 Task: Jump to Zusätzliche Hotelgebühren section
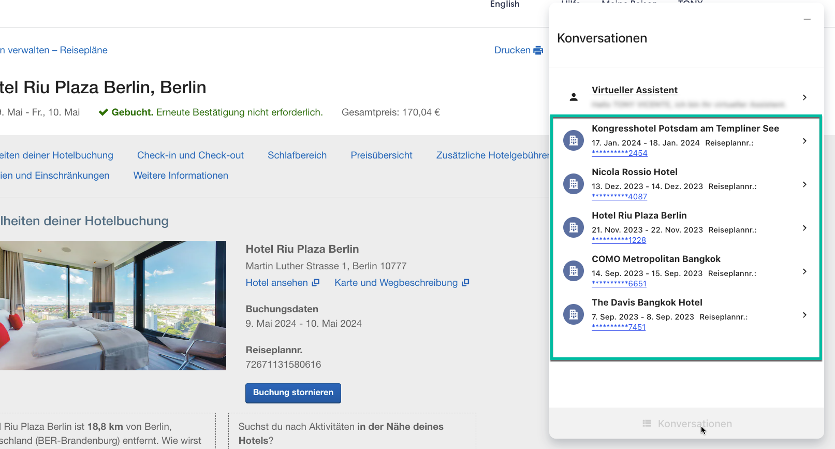point(492,155)
